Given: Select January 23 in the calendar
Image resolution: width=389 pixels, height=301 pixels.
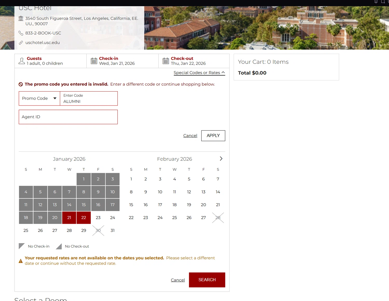Looking at the screenshot, I should point(98,218).
